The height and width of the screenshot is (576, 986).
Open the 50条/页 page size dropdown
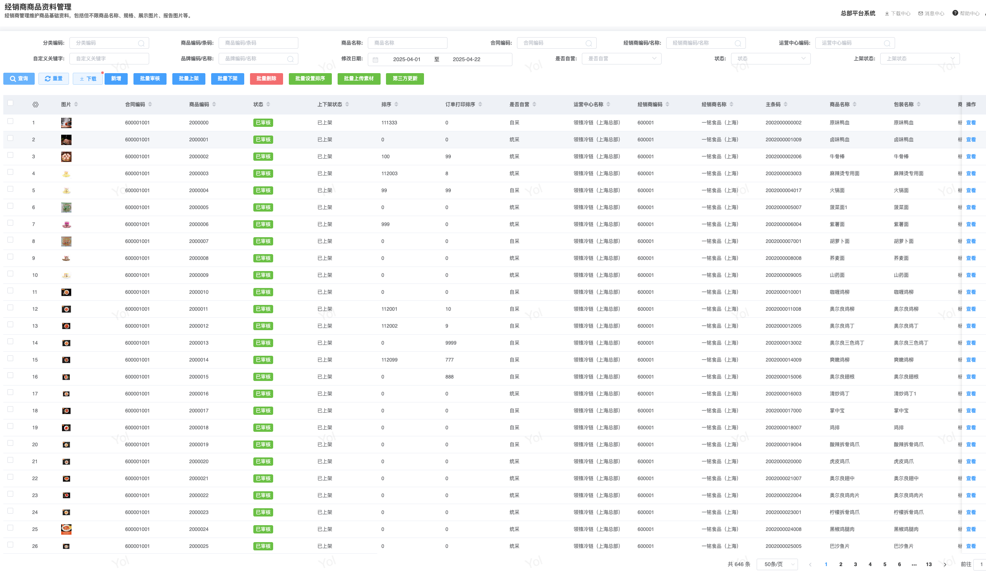click(x=777, y=564)
